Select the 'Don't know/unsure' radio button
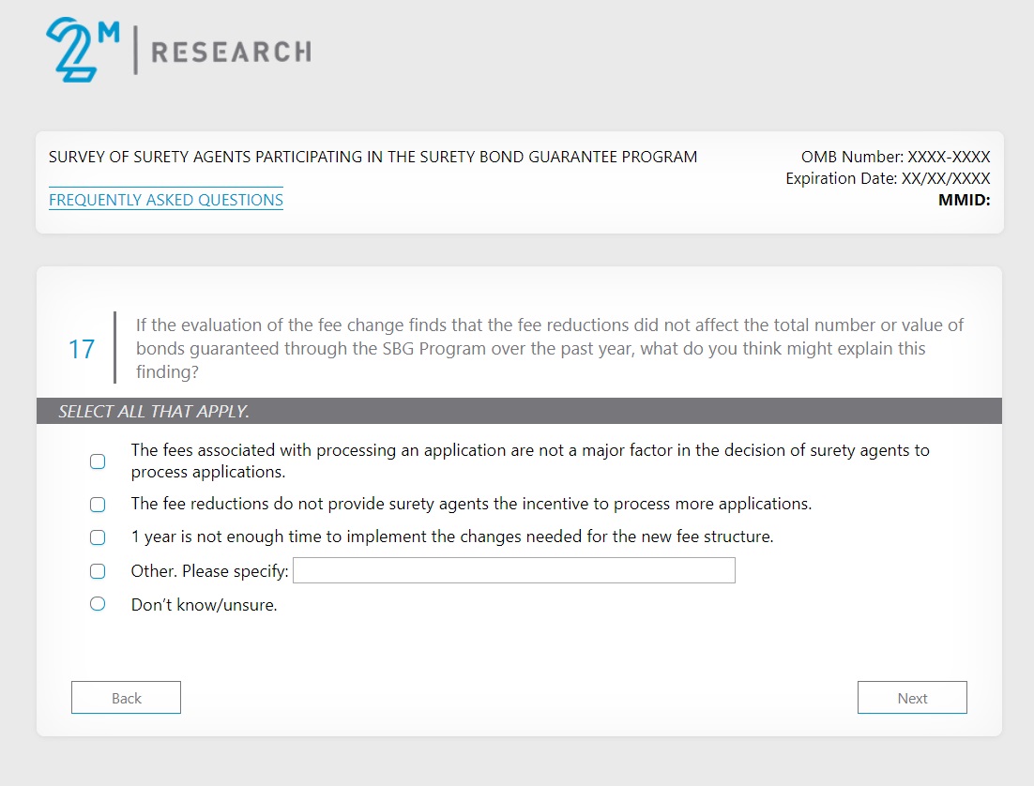The width and height of the screenshot is (1034, 786). pyautogui.click(x=98, y=604)
